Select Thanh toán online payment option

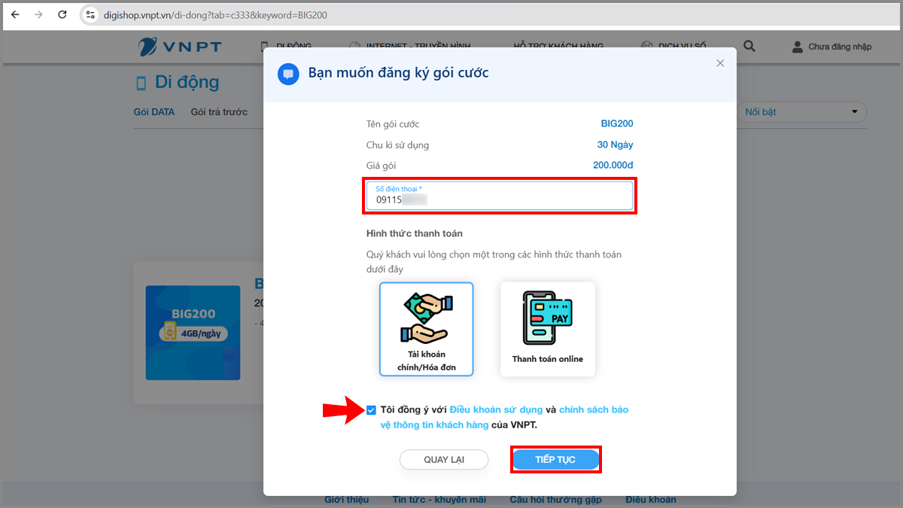548,329
